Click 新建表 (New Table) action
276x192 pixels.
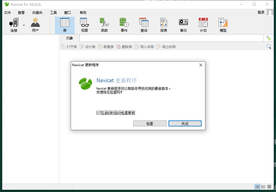(106, 47)
